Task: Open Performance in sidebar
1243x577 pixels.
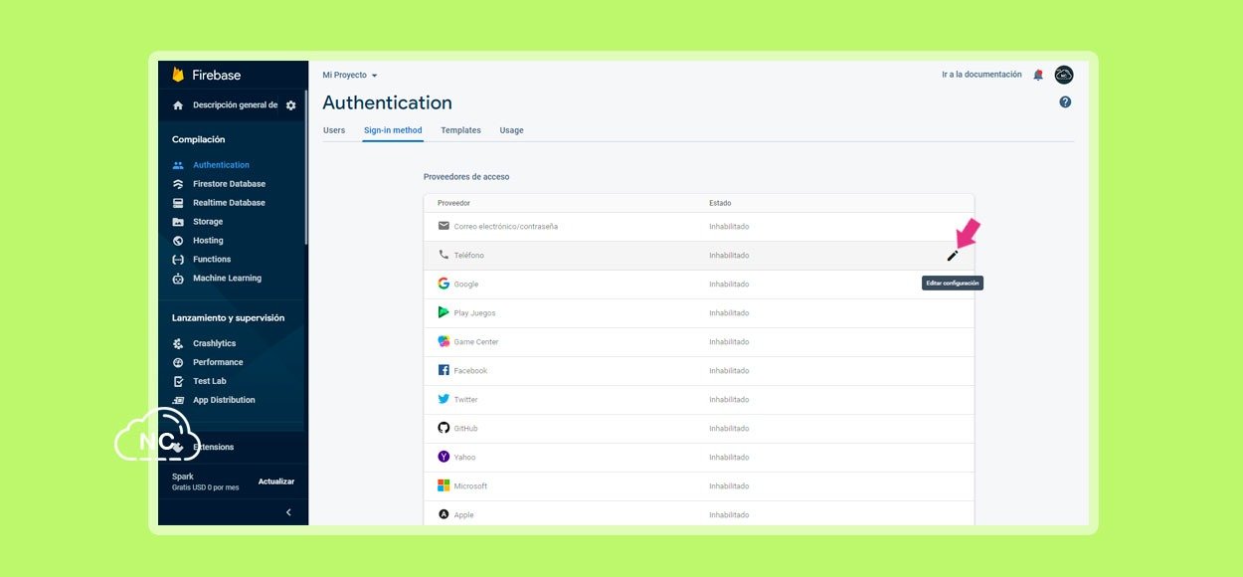Action: (218, 362)
